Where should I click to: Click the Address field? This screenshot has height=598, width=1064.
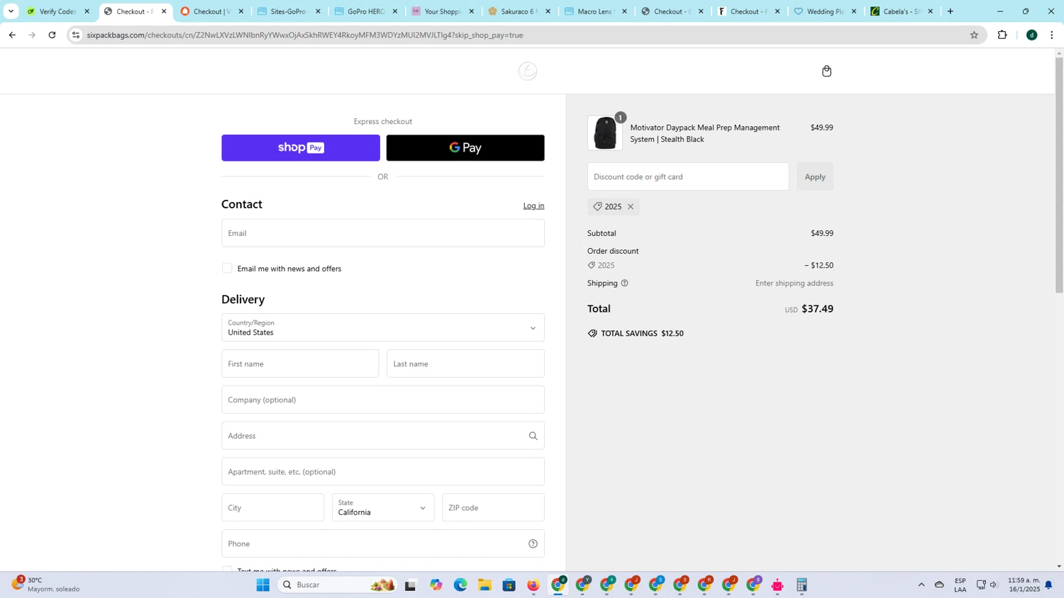(383, 436)
